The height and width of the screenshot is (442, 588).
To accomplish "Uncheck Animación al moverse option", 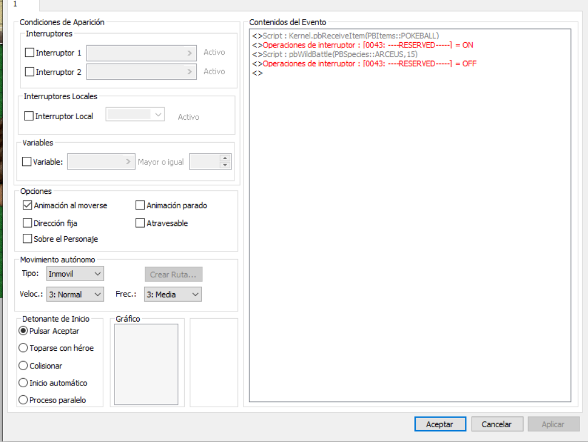I will [x=27, y=205].
